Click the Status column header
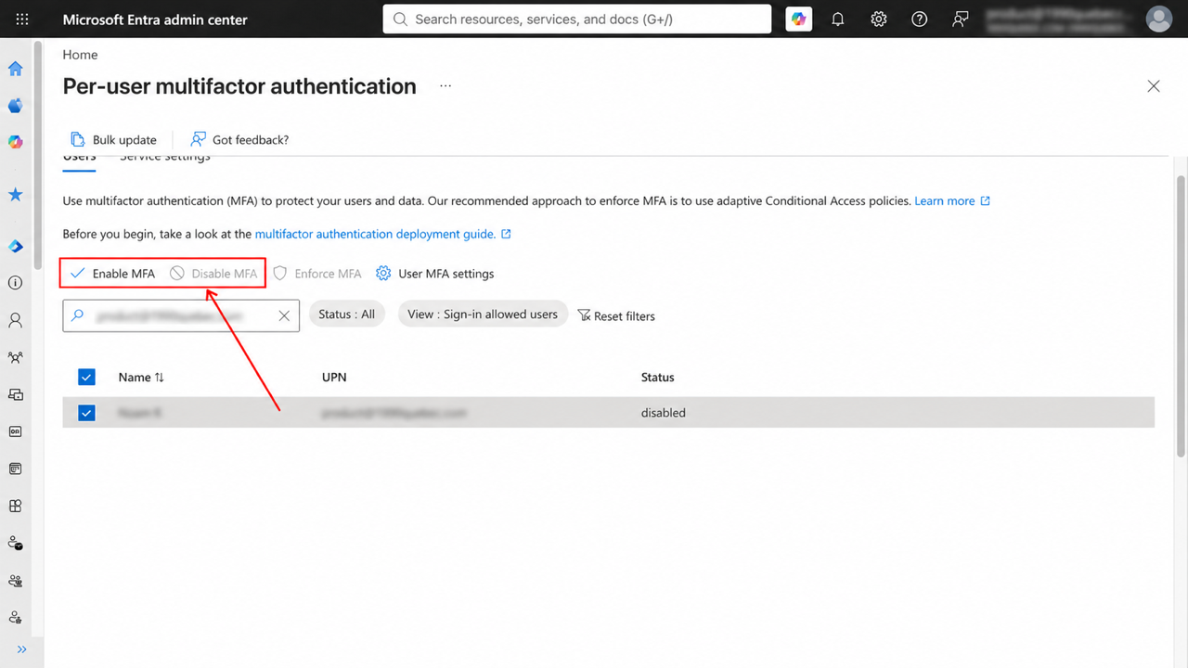1188x668 pixels. tap(657, 378)
